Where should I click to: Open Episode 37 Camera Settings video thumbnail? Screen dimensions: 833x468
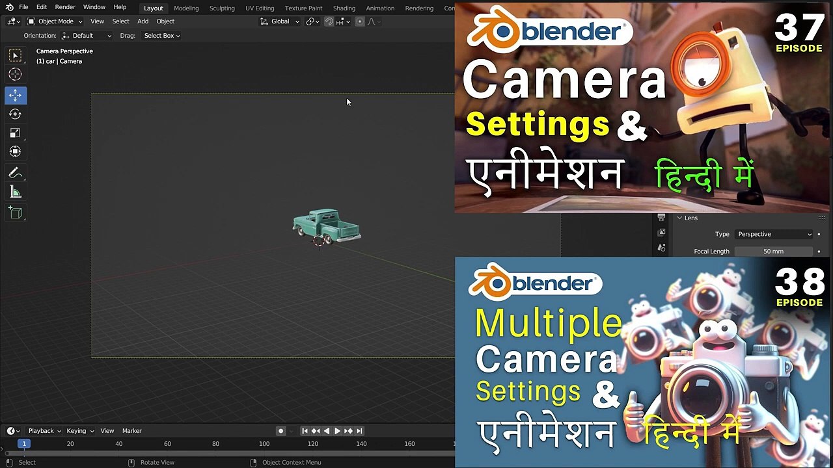[x=644, y=107]
